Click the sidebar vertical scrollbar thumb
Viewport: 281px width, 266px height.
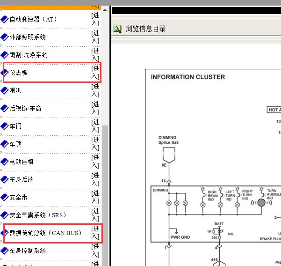[x=105, y=196]
